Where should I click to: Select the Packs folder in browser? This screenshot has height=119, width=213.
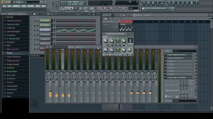(x=9, y=53)
